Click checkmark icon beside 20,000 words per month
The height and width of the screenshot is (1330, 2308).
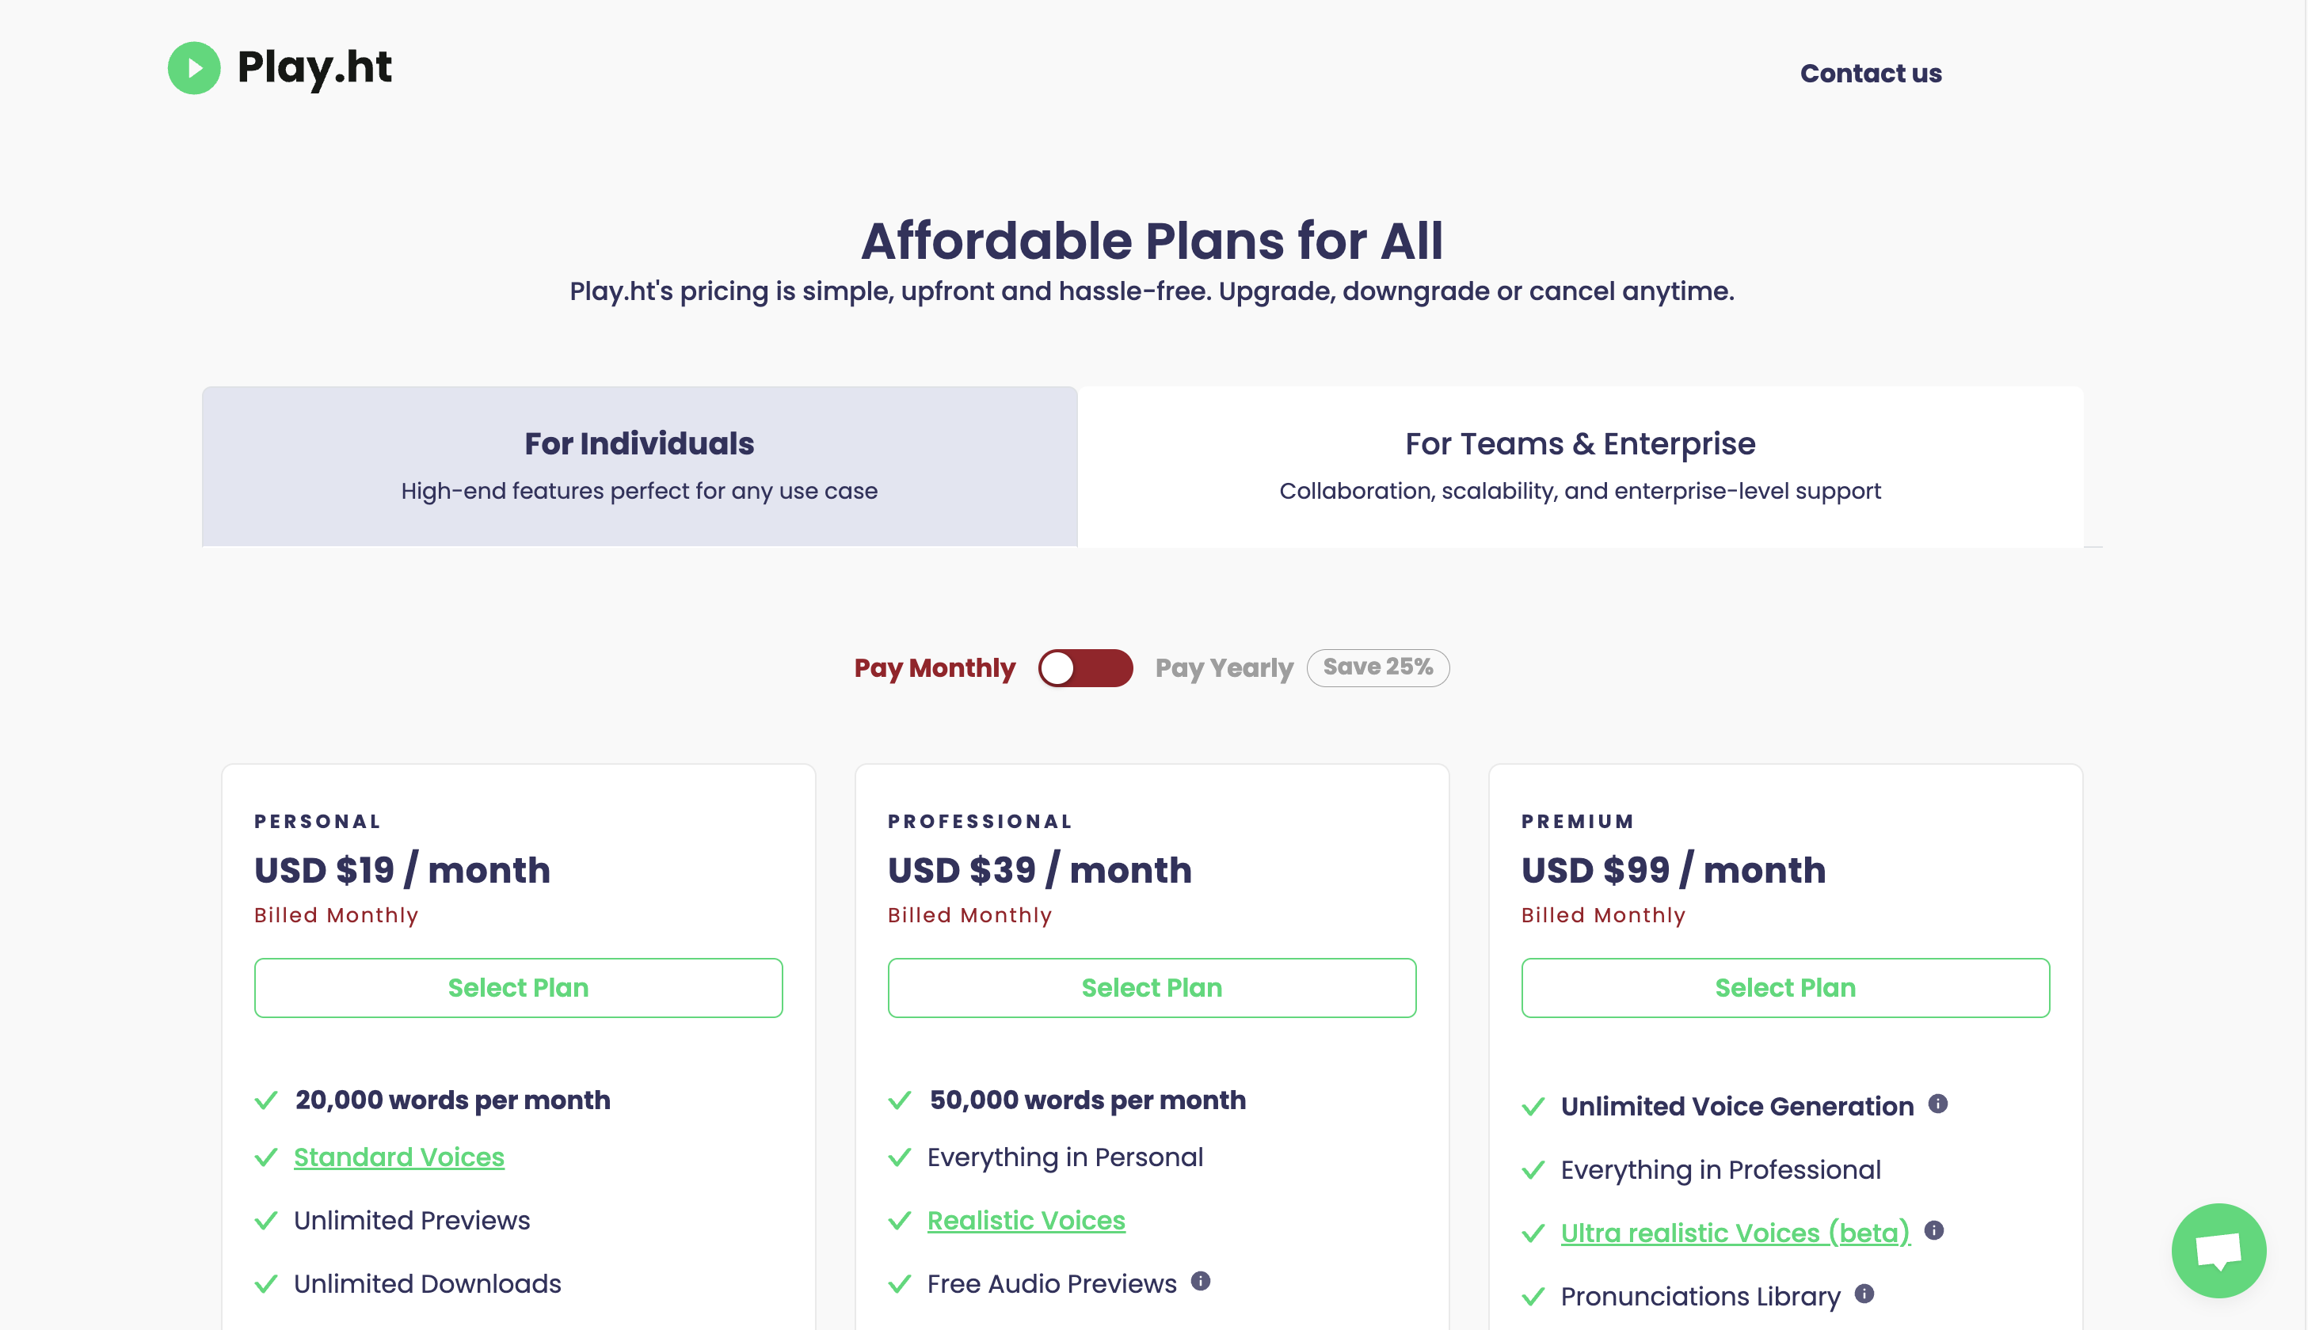pyautogui.click(x=266, y=1100)
